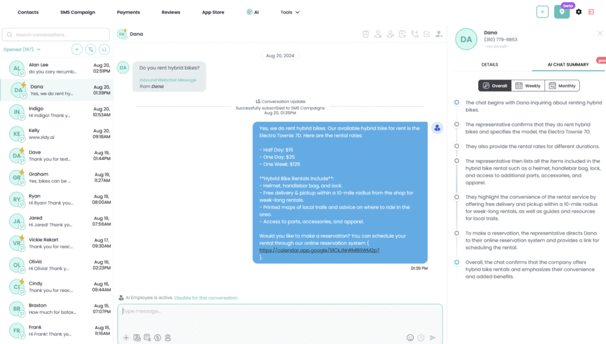Open the calendar.app.google reservation link

tap(319, 250)
